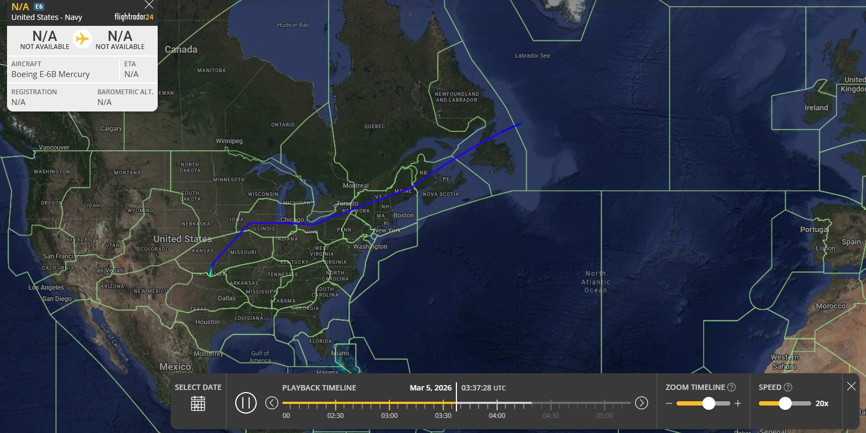The image size is (866, 433).
Task: Click the yellow airplane icon in the info panel
Action: point(82,39)
